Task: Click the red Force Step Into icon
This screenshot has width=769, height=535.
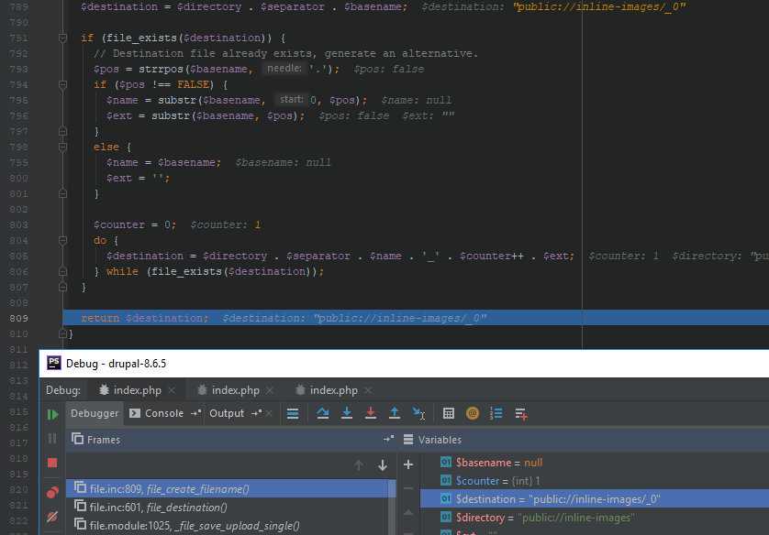Action: [371, 414]
